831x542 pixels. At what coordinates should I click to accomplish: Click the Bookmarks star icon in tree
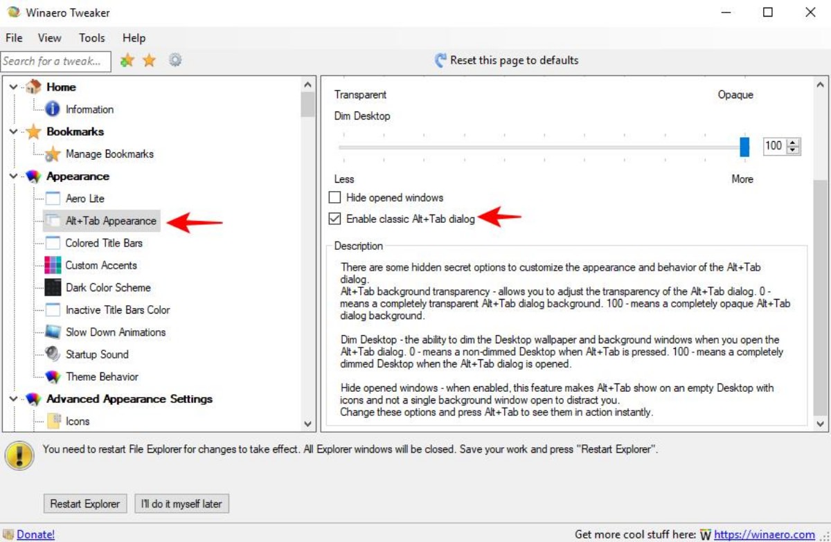33,132
